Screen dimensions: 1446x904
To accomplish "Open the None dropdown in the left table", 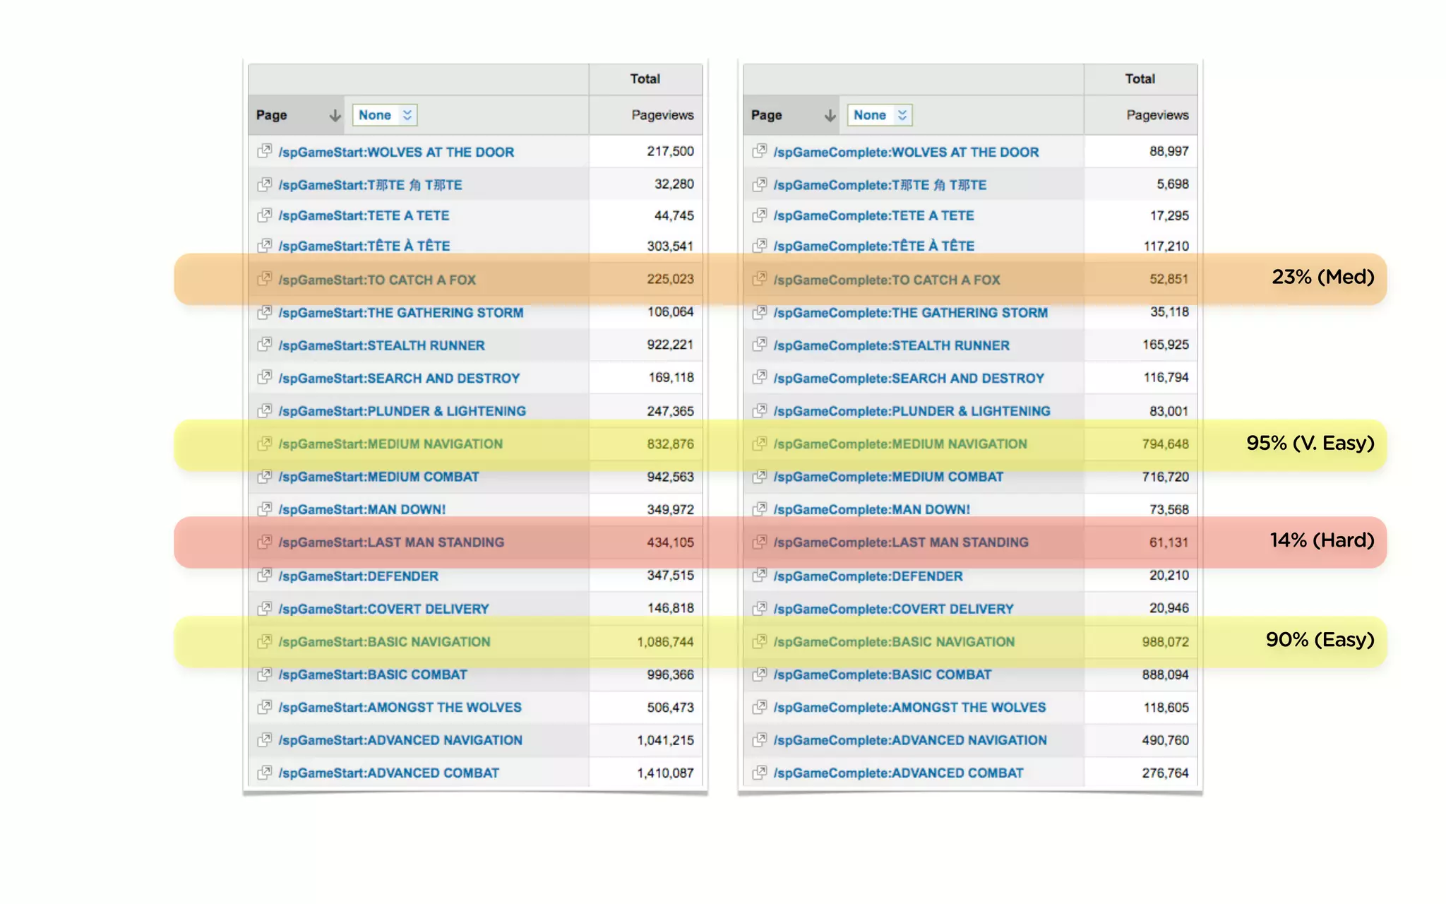I will [x=385, y=115].
